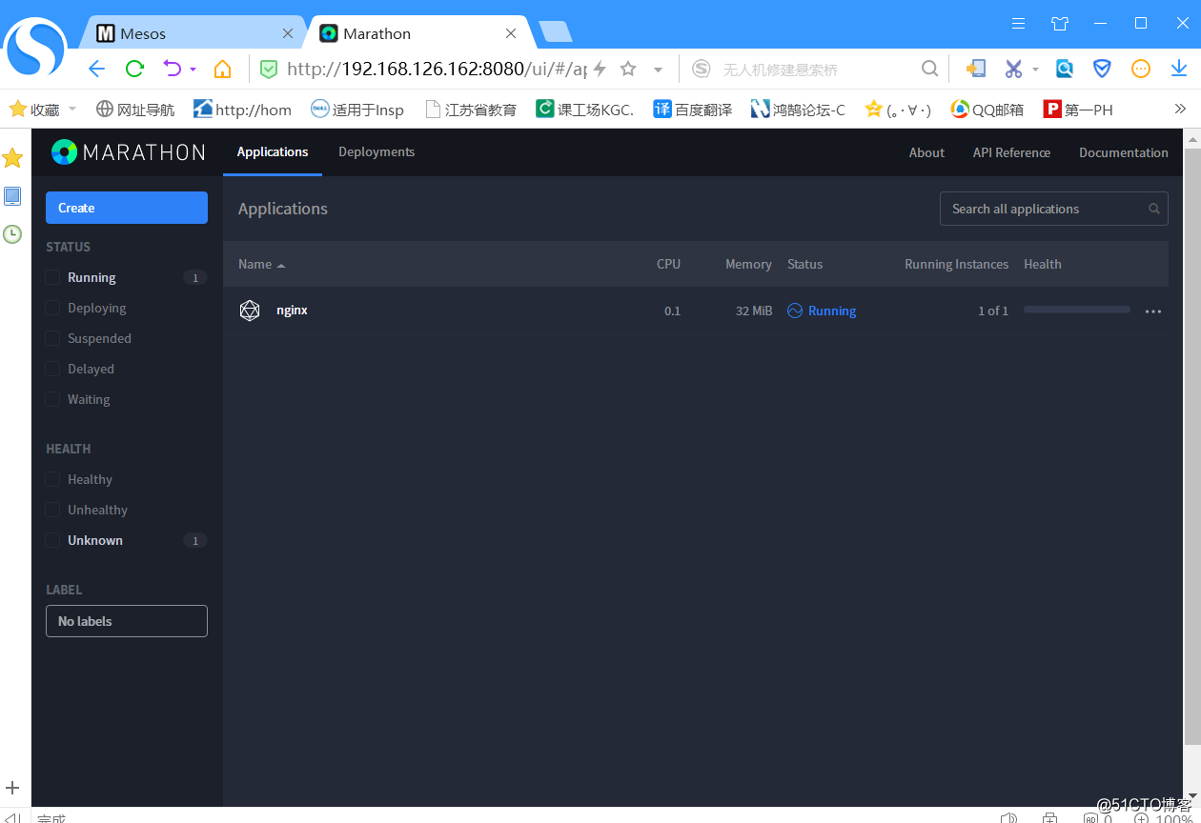Open the No labels dropdown
The image size is (1201, 823).
[x=127, y=621]
